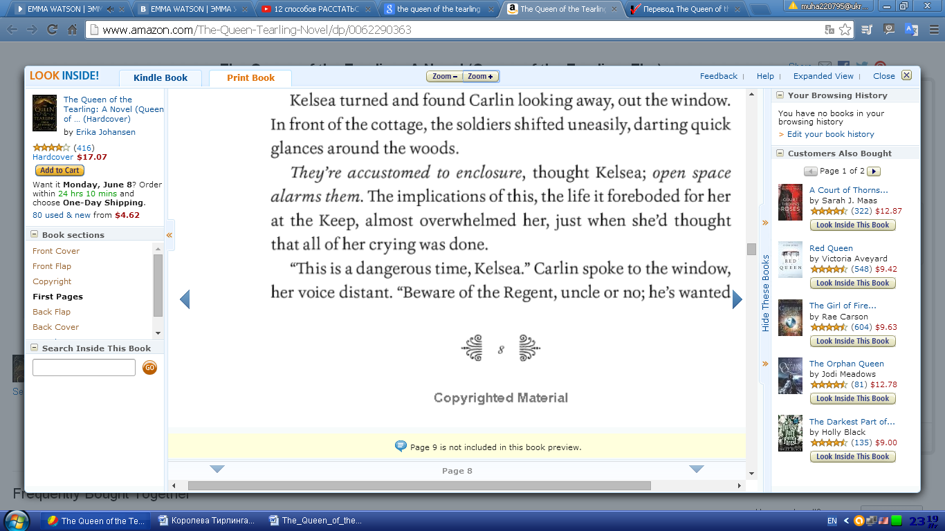Click book page vertical scrollbar thumb
The height and width of the screenshot is (531, 945).
(x=751, y=249)
